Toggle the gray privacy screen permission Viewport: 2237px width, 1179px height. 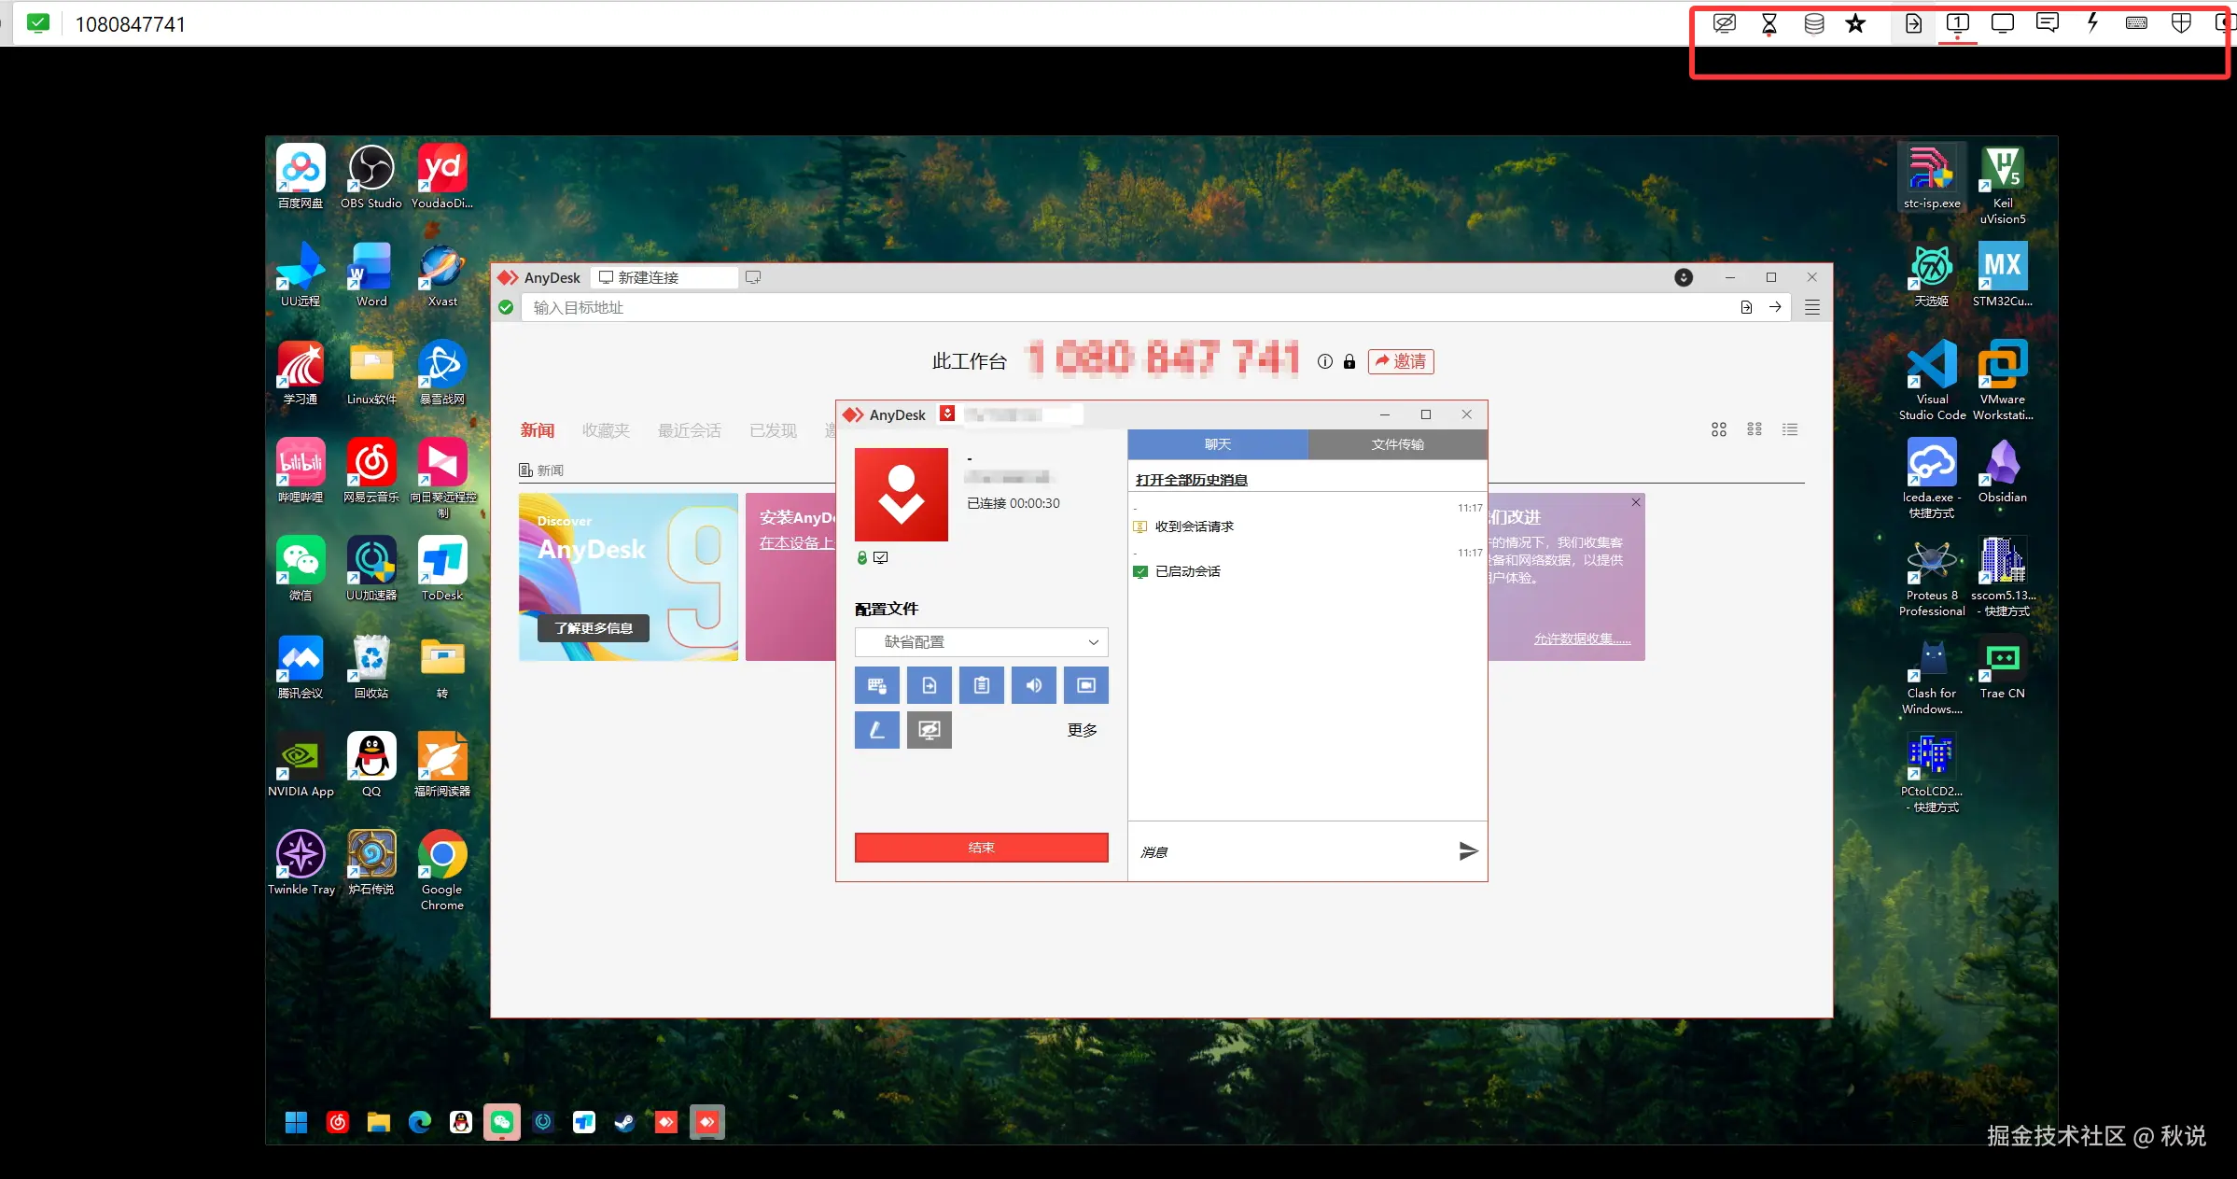929,730
